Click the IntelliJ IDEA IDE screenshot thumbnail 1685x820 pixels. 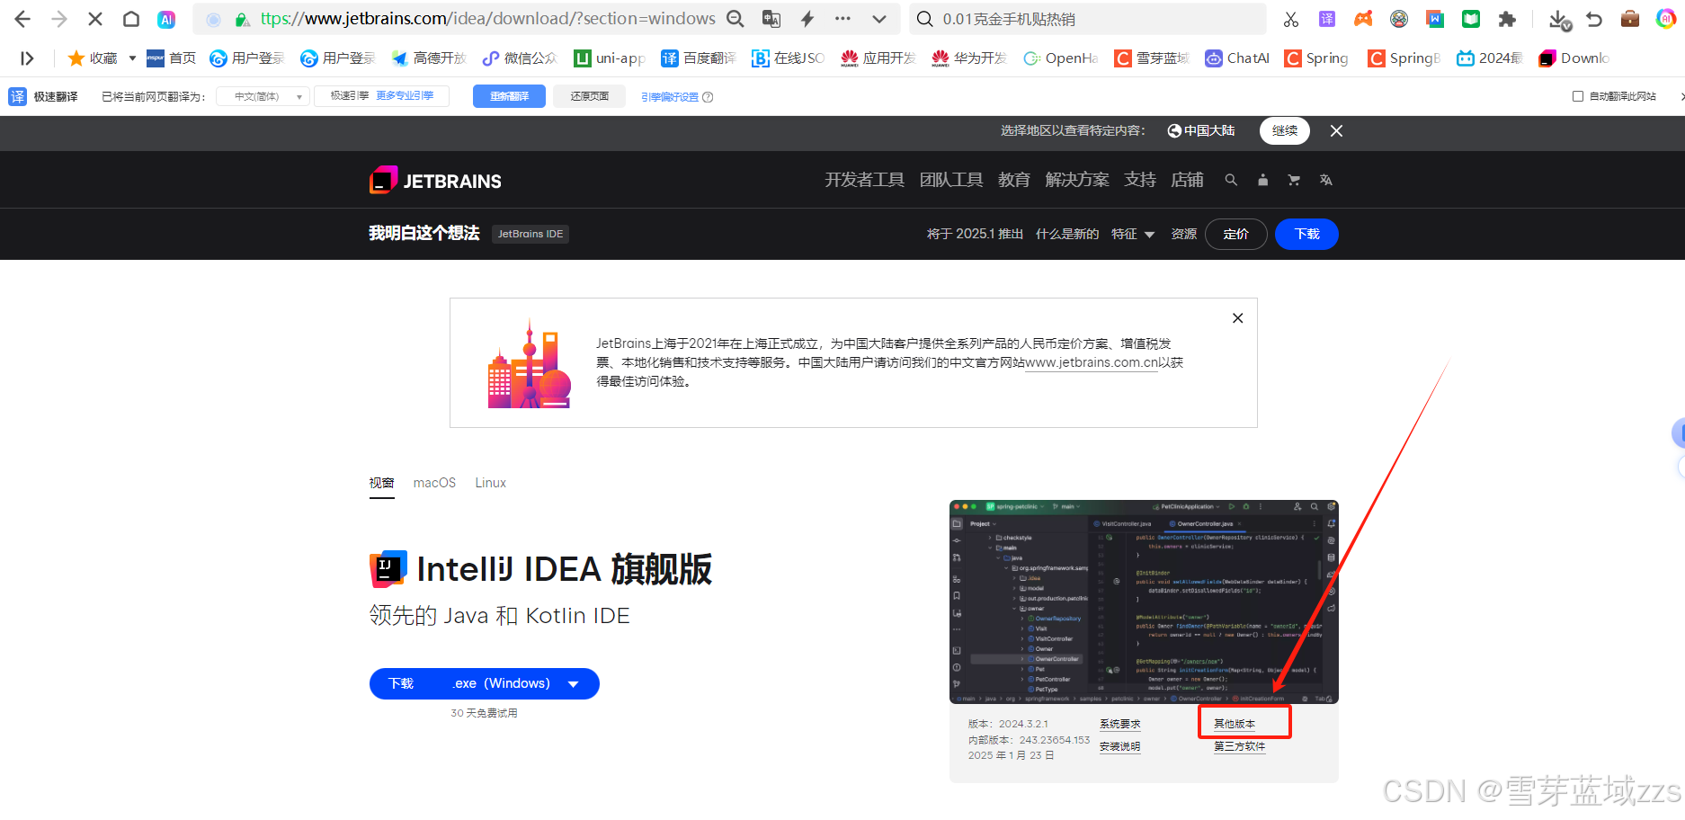1144,602
